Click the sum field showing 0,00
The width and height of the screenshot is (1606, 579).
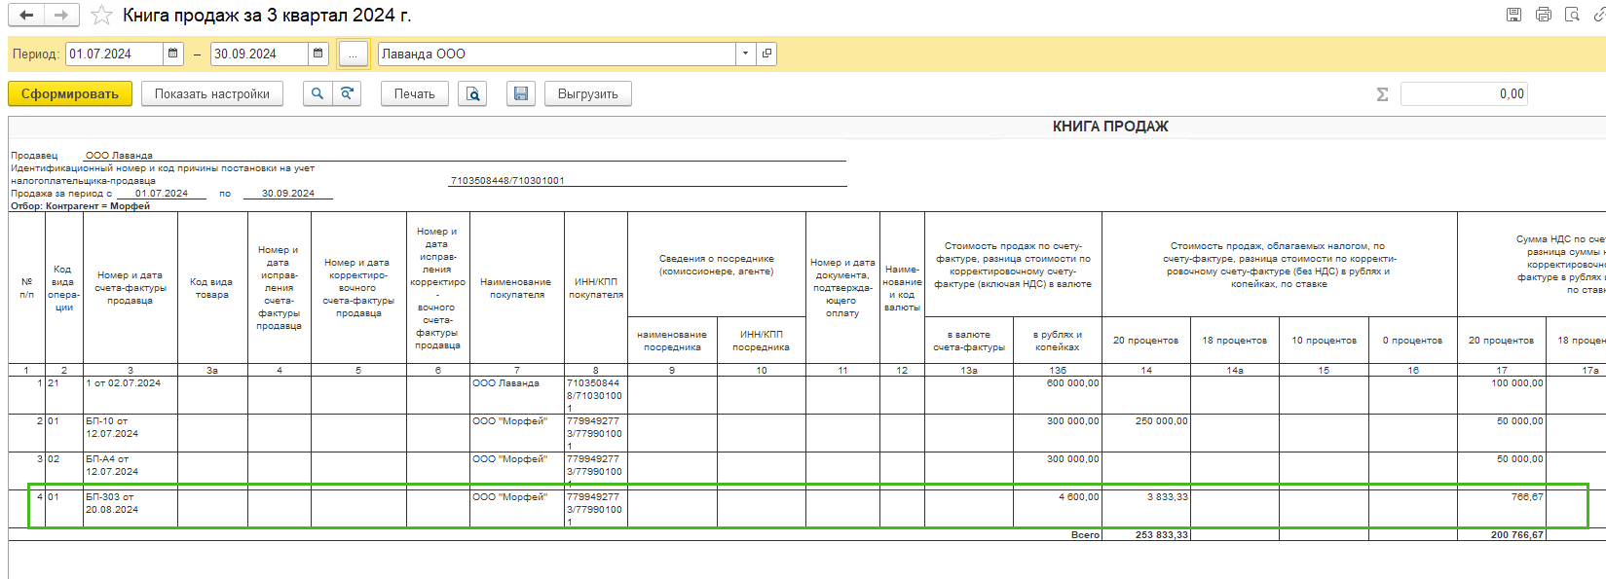click(1464, 93)
